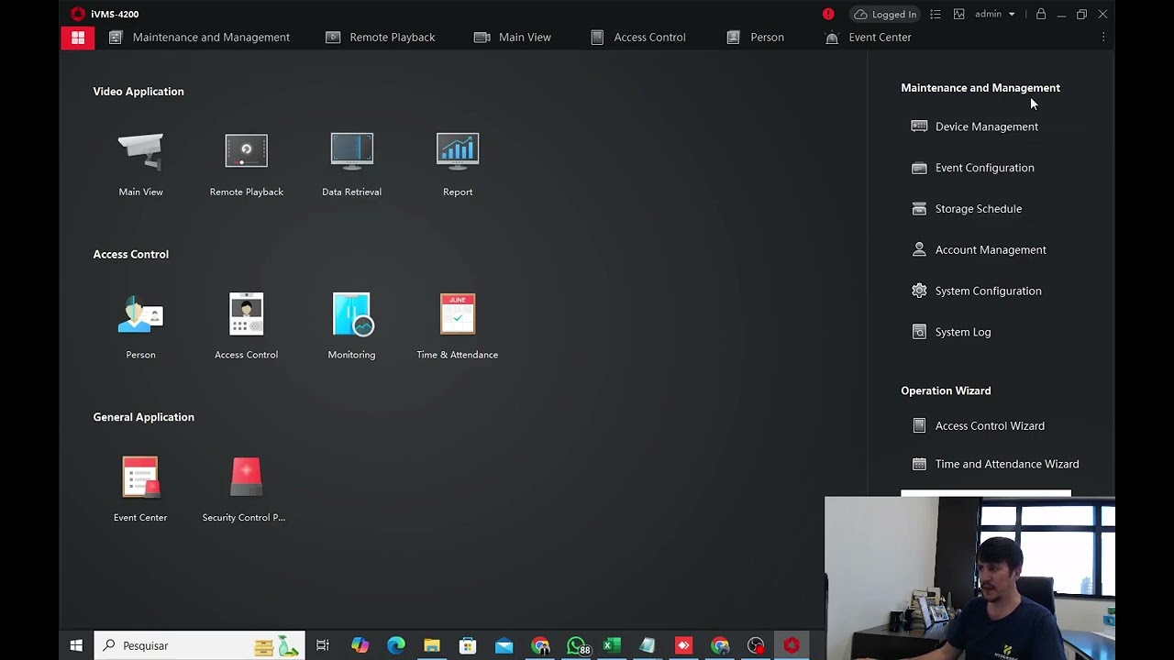Open the Report chart module
The width and height of the screenshot is (1174, 660).
[458, 151]
